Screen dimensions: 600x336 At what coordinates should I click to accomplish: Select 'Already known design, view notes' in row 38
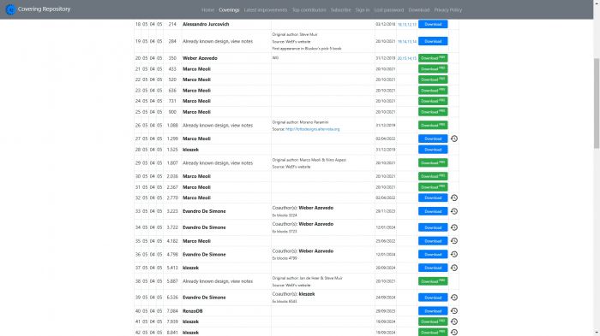(218, 281)
